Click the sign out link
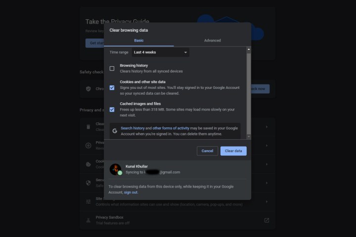The height and width of the screenshot is (237, 356). 131,193
